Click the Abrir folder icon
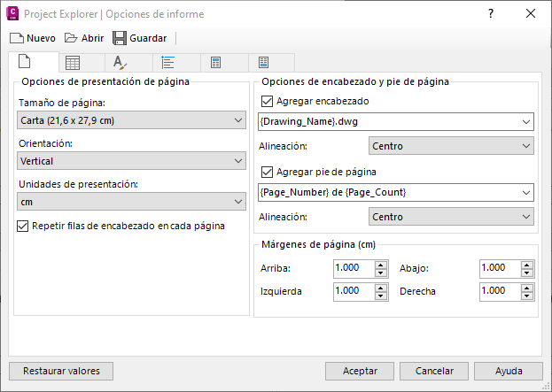 [70, 38]
